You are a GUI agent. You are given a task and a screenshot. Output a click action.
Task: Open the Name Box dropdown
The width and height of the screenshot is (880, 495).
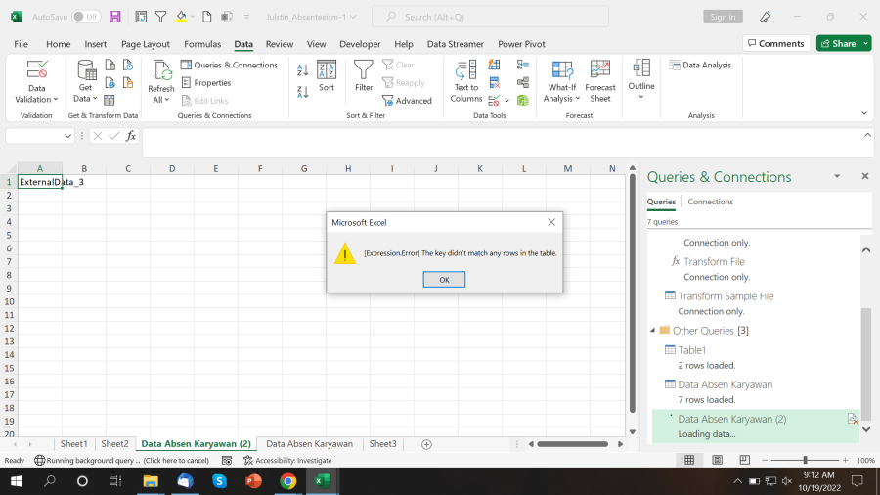(67, 136)
